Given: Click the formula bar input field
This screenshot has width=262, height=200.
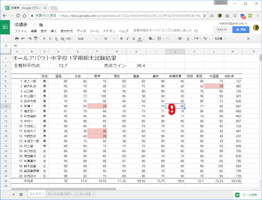Looking at the screenshot, I should [131, 46].
